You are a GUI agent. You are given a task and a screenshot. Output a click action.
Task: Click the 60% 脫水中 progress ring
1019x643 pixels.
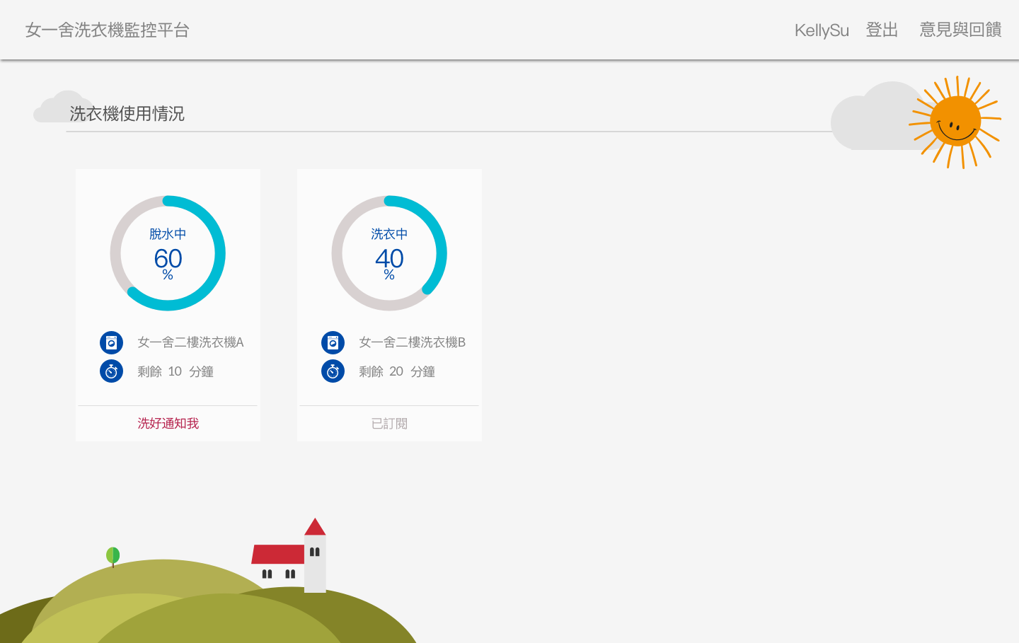[x=168, y=253]
